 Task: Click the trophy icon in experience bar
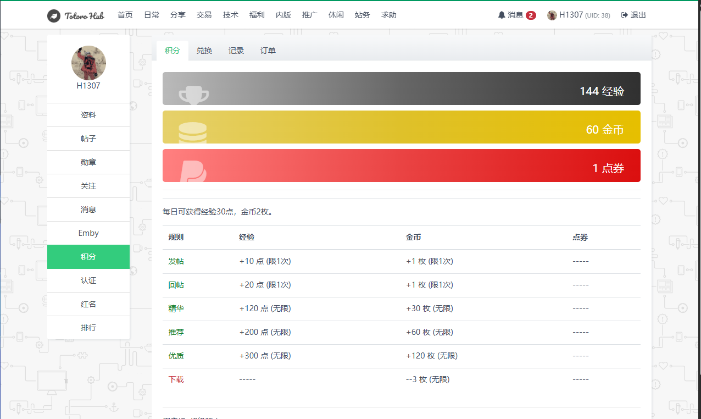click(x=194, y=95)
